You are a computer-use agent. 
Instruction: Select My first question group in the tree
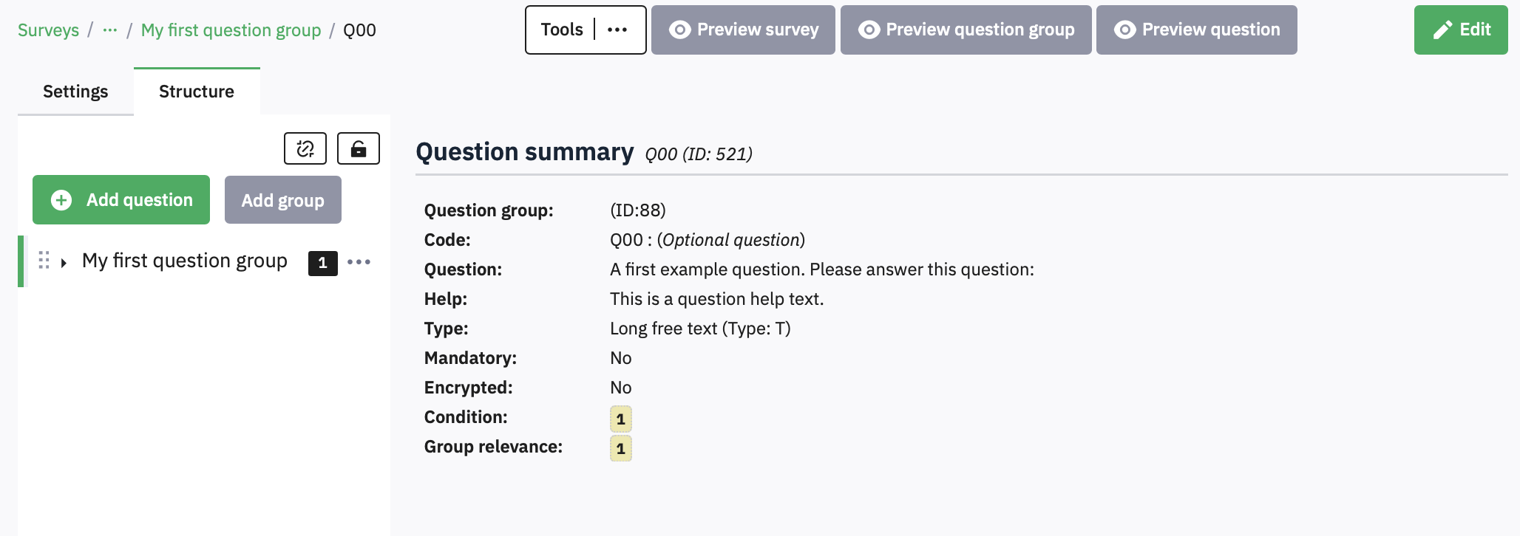tap(185, 261)
